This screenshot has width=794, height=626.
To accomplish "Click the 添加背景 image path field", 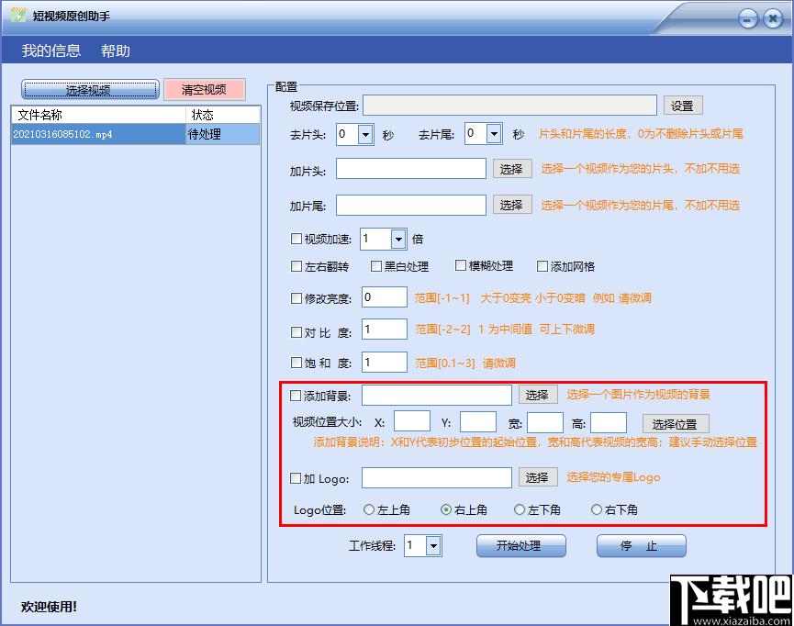I will (x=437, y=395).
